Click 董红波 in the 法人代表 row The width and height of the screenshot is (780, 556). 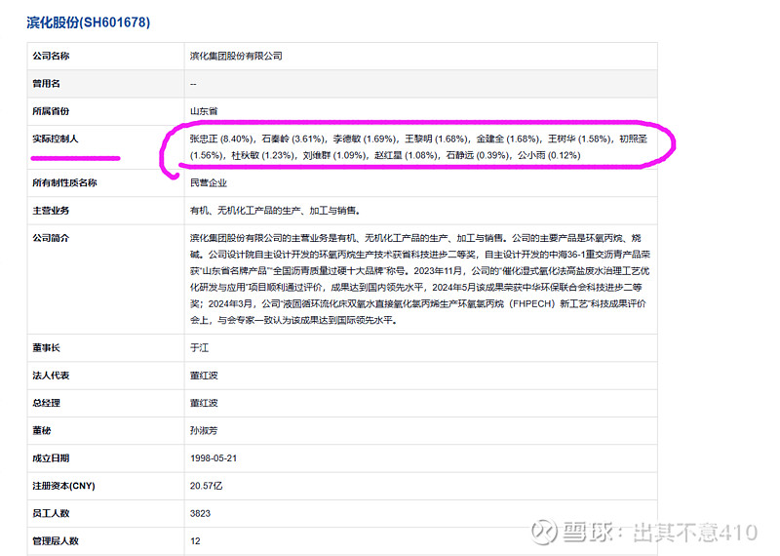(204, 376)
